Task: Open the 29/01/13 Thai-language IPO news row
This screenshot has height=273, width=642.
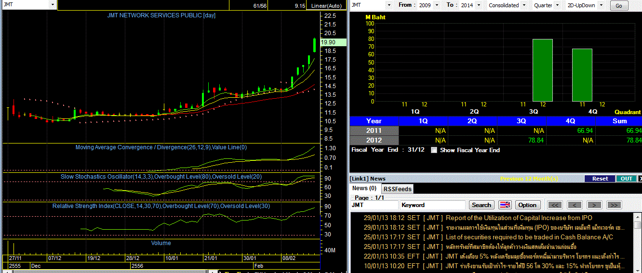Action: point(494,227)
